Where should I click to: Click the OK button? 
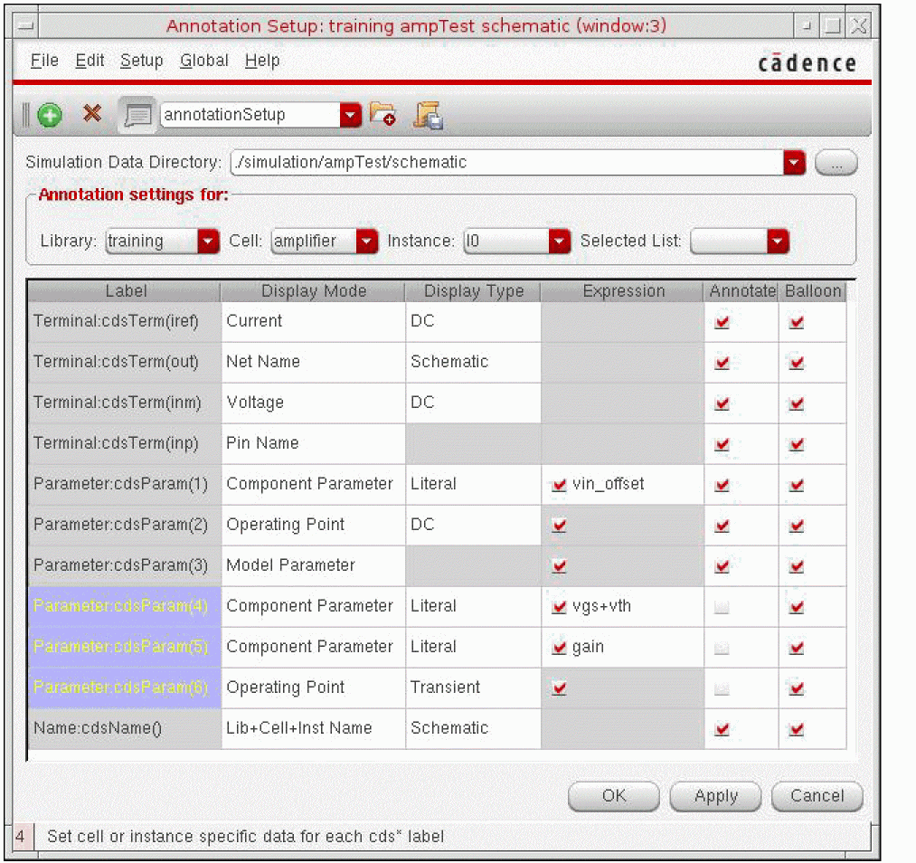pyautogui.click(x=614, y=796)
